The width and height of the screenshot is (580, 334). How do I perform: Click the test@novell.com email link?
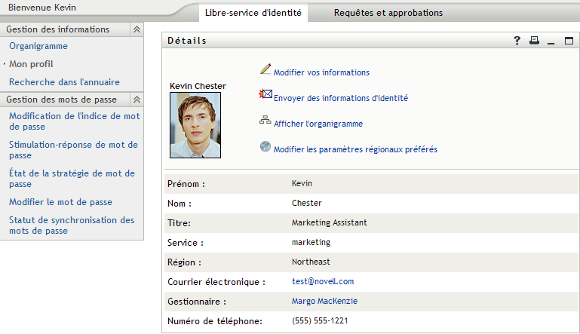coord(323,281)
